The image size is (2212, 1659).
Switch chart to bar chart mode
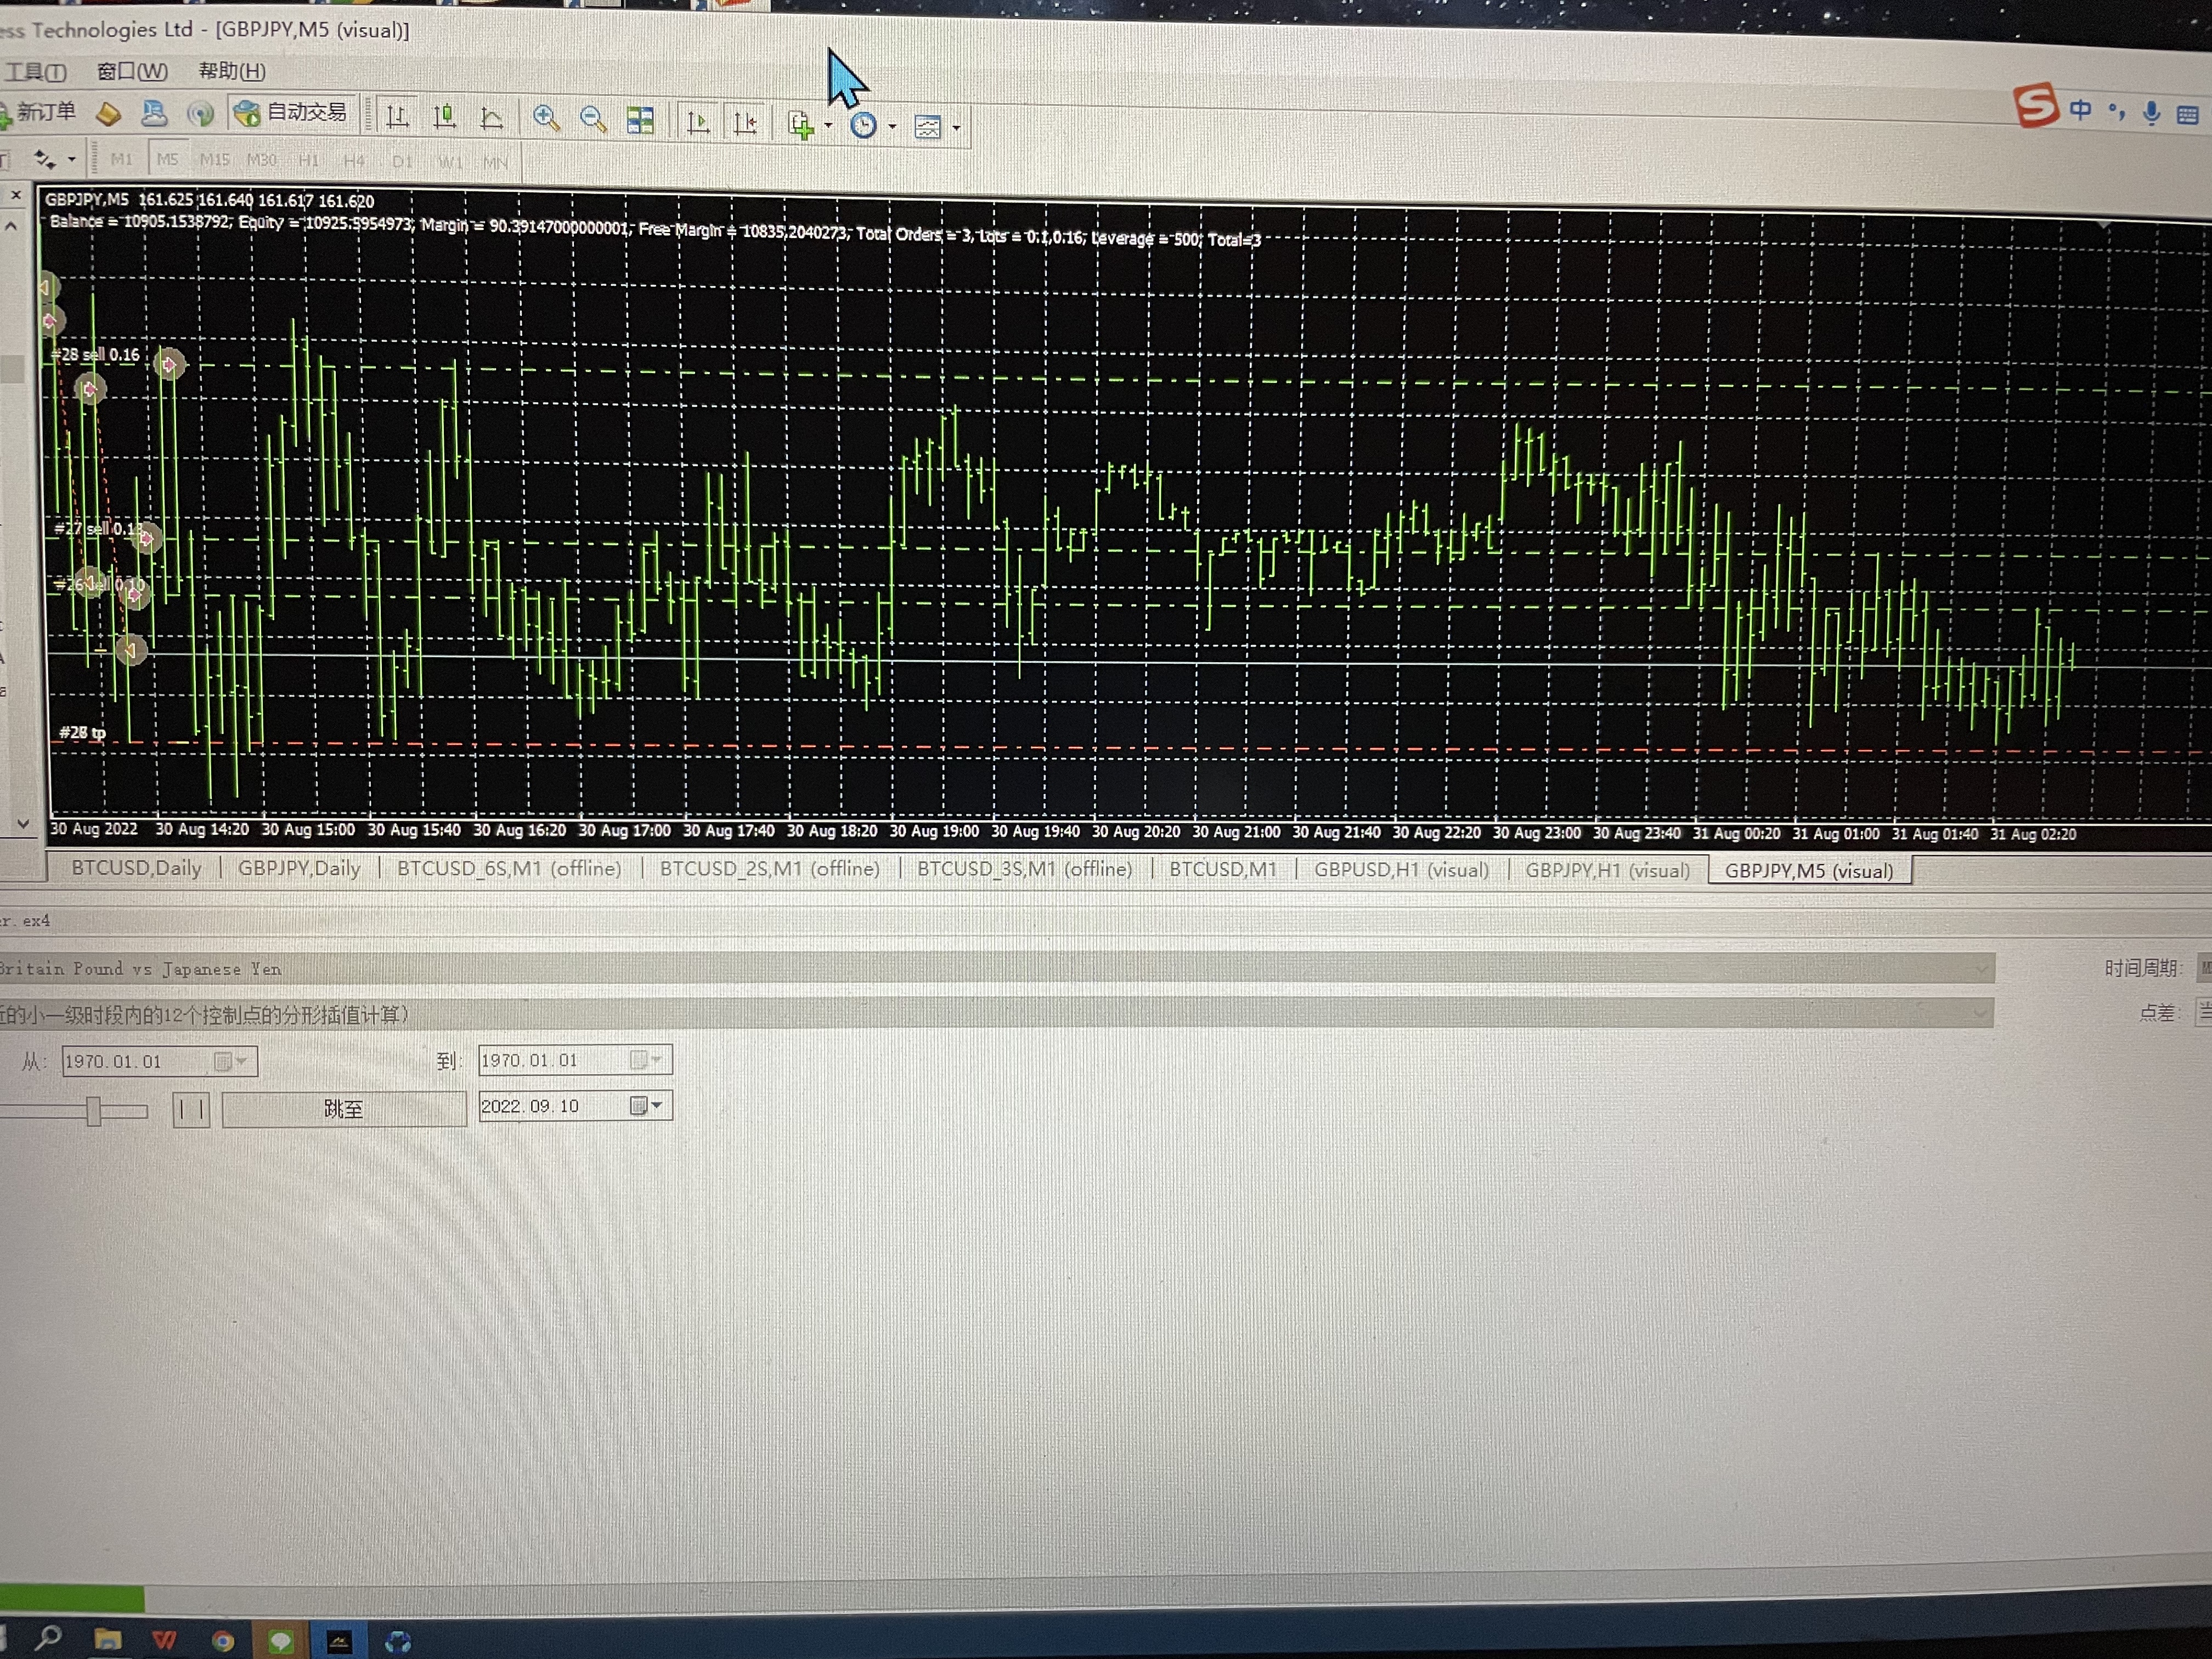click(x=397, y=117)
